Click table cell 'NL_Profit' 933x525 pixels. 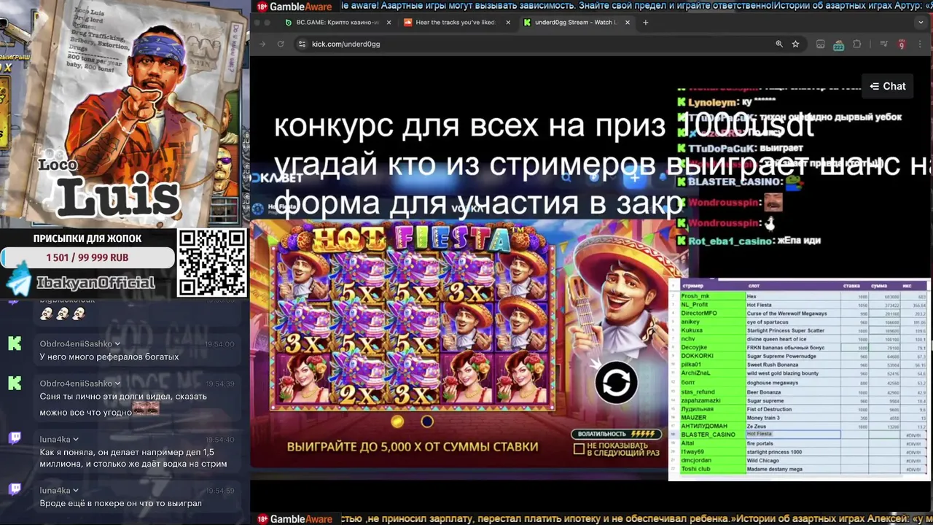pyautogui.click(x=711, y=305)
